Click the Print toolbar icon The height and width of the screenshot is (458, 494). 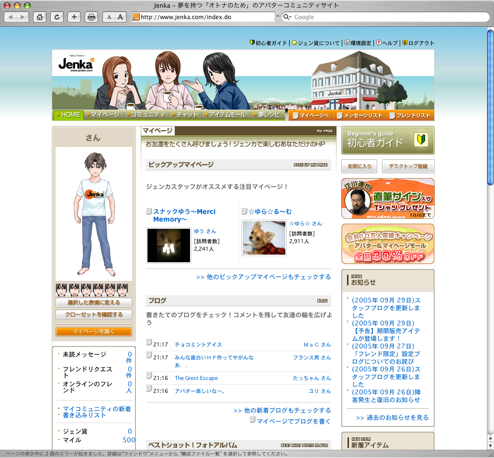tap(91, 17)
